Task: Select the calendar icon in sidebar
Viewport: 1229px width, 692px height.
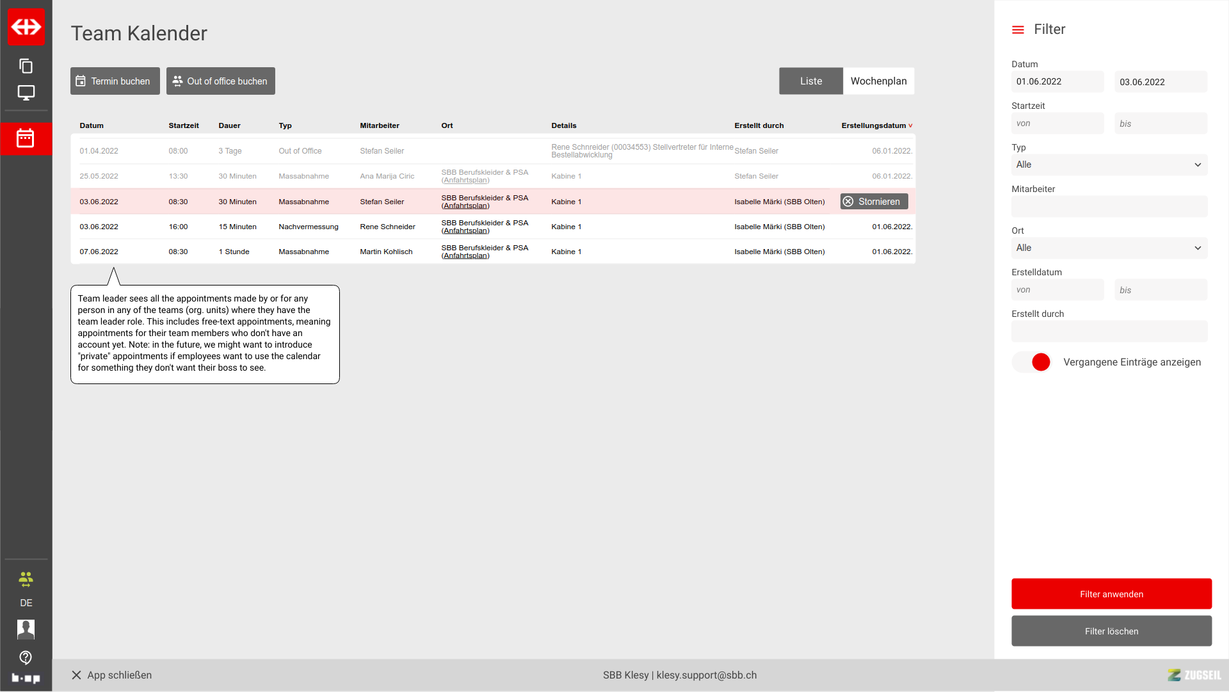Action: (26, 138)
